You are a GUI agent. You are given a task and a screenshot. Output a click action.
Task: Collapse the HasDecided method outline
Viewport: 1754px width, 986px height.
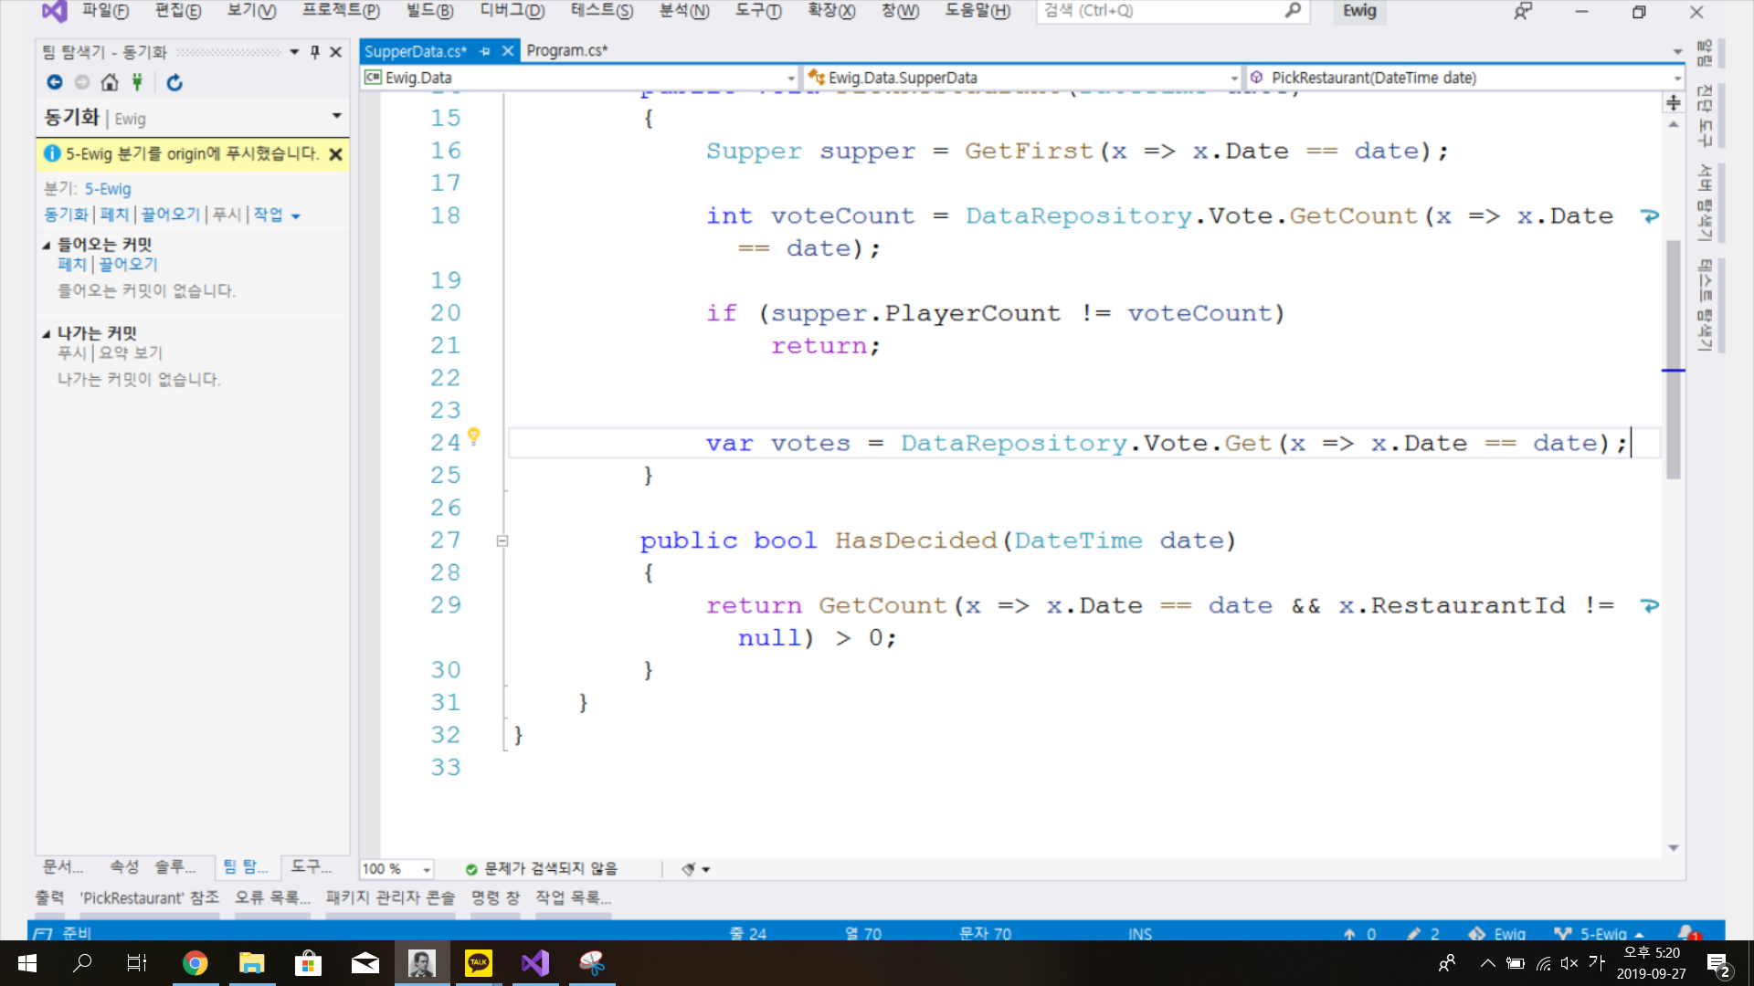point(502,540)
